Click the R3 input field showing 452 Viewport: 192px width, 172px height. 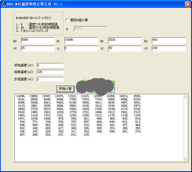(169, 41)
